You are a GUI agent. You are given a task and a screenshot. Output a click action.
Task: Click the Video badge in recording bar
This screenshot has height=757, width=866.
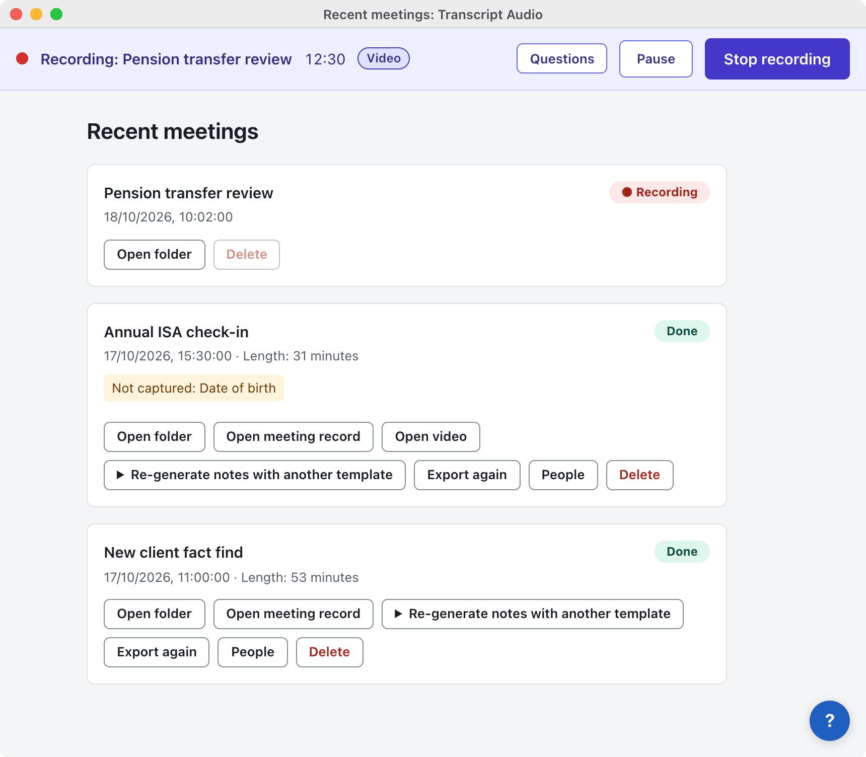click(x=384, y=58)
